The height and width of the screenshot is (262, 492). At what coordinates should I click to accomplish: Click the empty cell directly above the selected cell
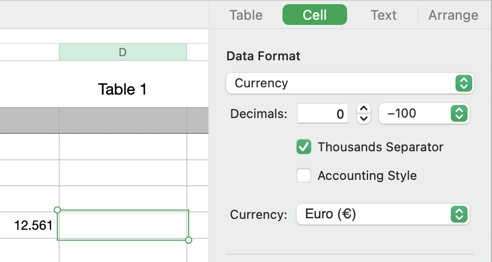point(122,199)
